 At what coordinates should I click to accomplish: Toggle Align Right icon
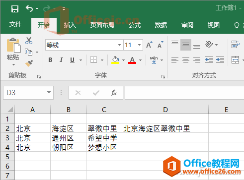pos(197,60)
